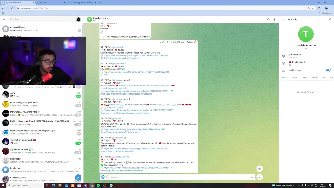Switch to the n8n browser tab
334x188 pixels.
click(x=51, y=3)
